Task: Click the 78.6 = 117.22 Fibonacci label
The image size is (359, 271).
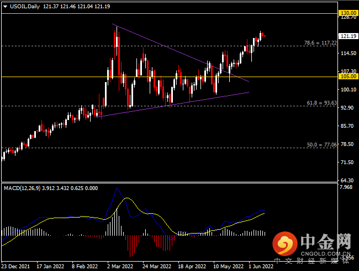Action: (x=320, y=43)
